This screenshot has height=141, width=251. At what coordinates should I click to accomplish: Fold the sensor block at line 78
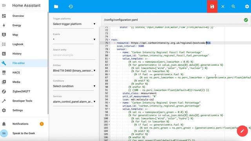click(x=109, y=49)
